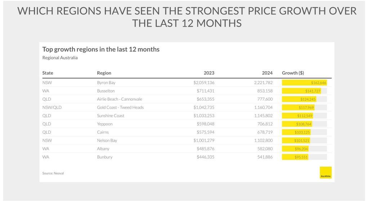Click the State column header

click(x=48, y=73)
